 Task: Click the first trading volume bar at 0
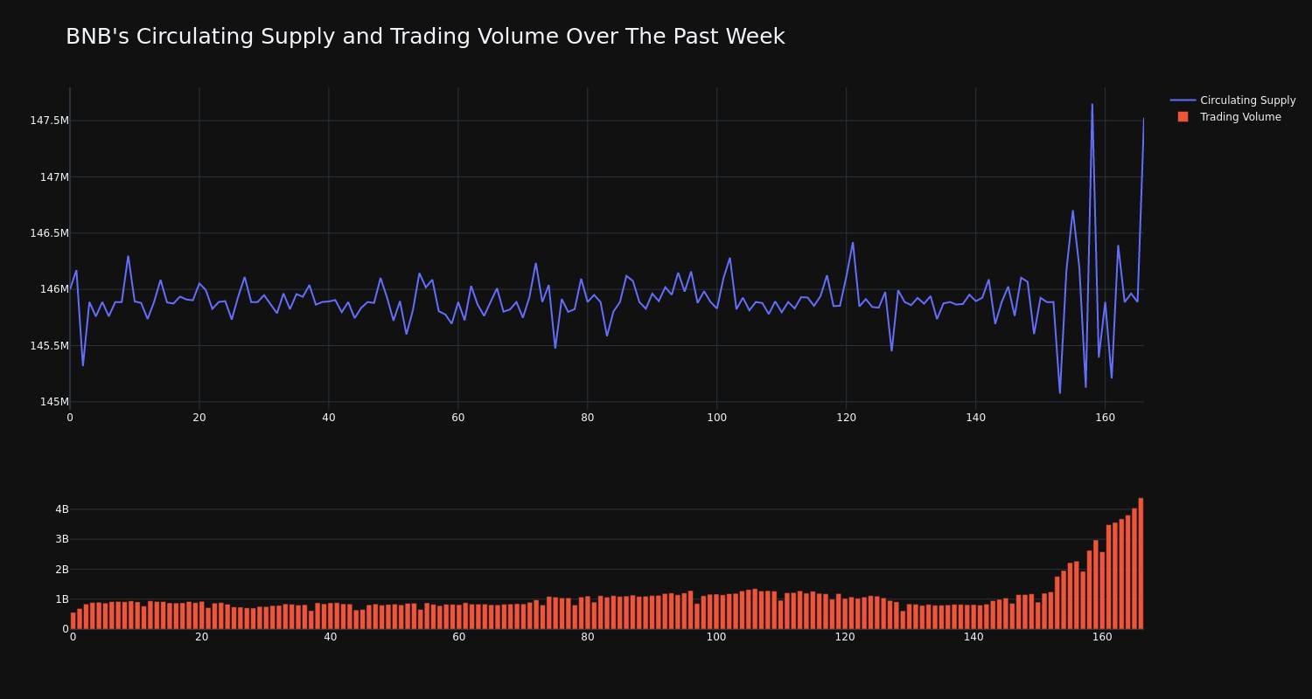[x=73, y=620]
